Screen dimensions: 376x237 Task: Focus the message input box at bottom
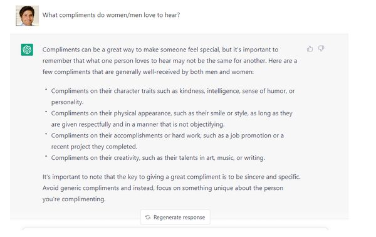pos(175,229)
